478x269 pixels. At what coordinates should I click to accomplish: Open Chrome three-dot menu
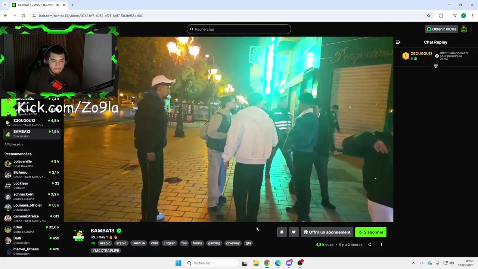[x=472, y=16]
